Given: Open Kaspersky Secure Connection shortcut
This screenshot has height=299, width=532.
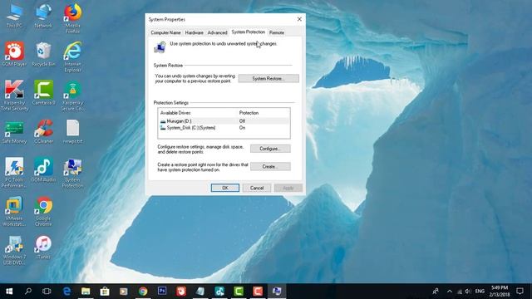Looking at the screenshot, I should click(72, 96).
